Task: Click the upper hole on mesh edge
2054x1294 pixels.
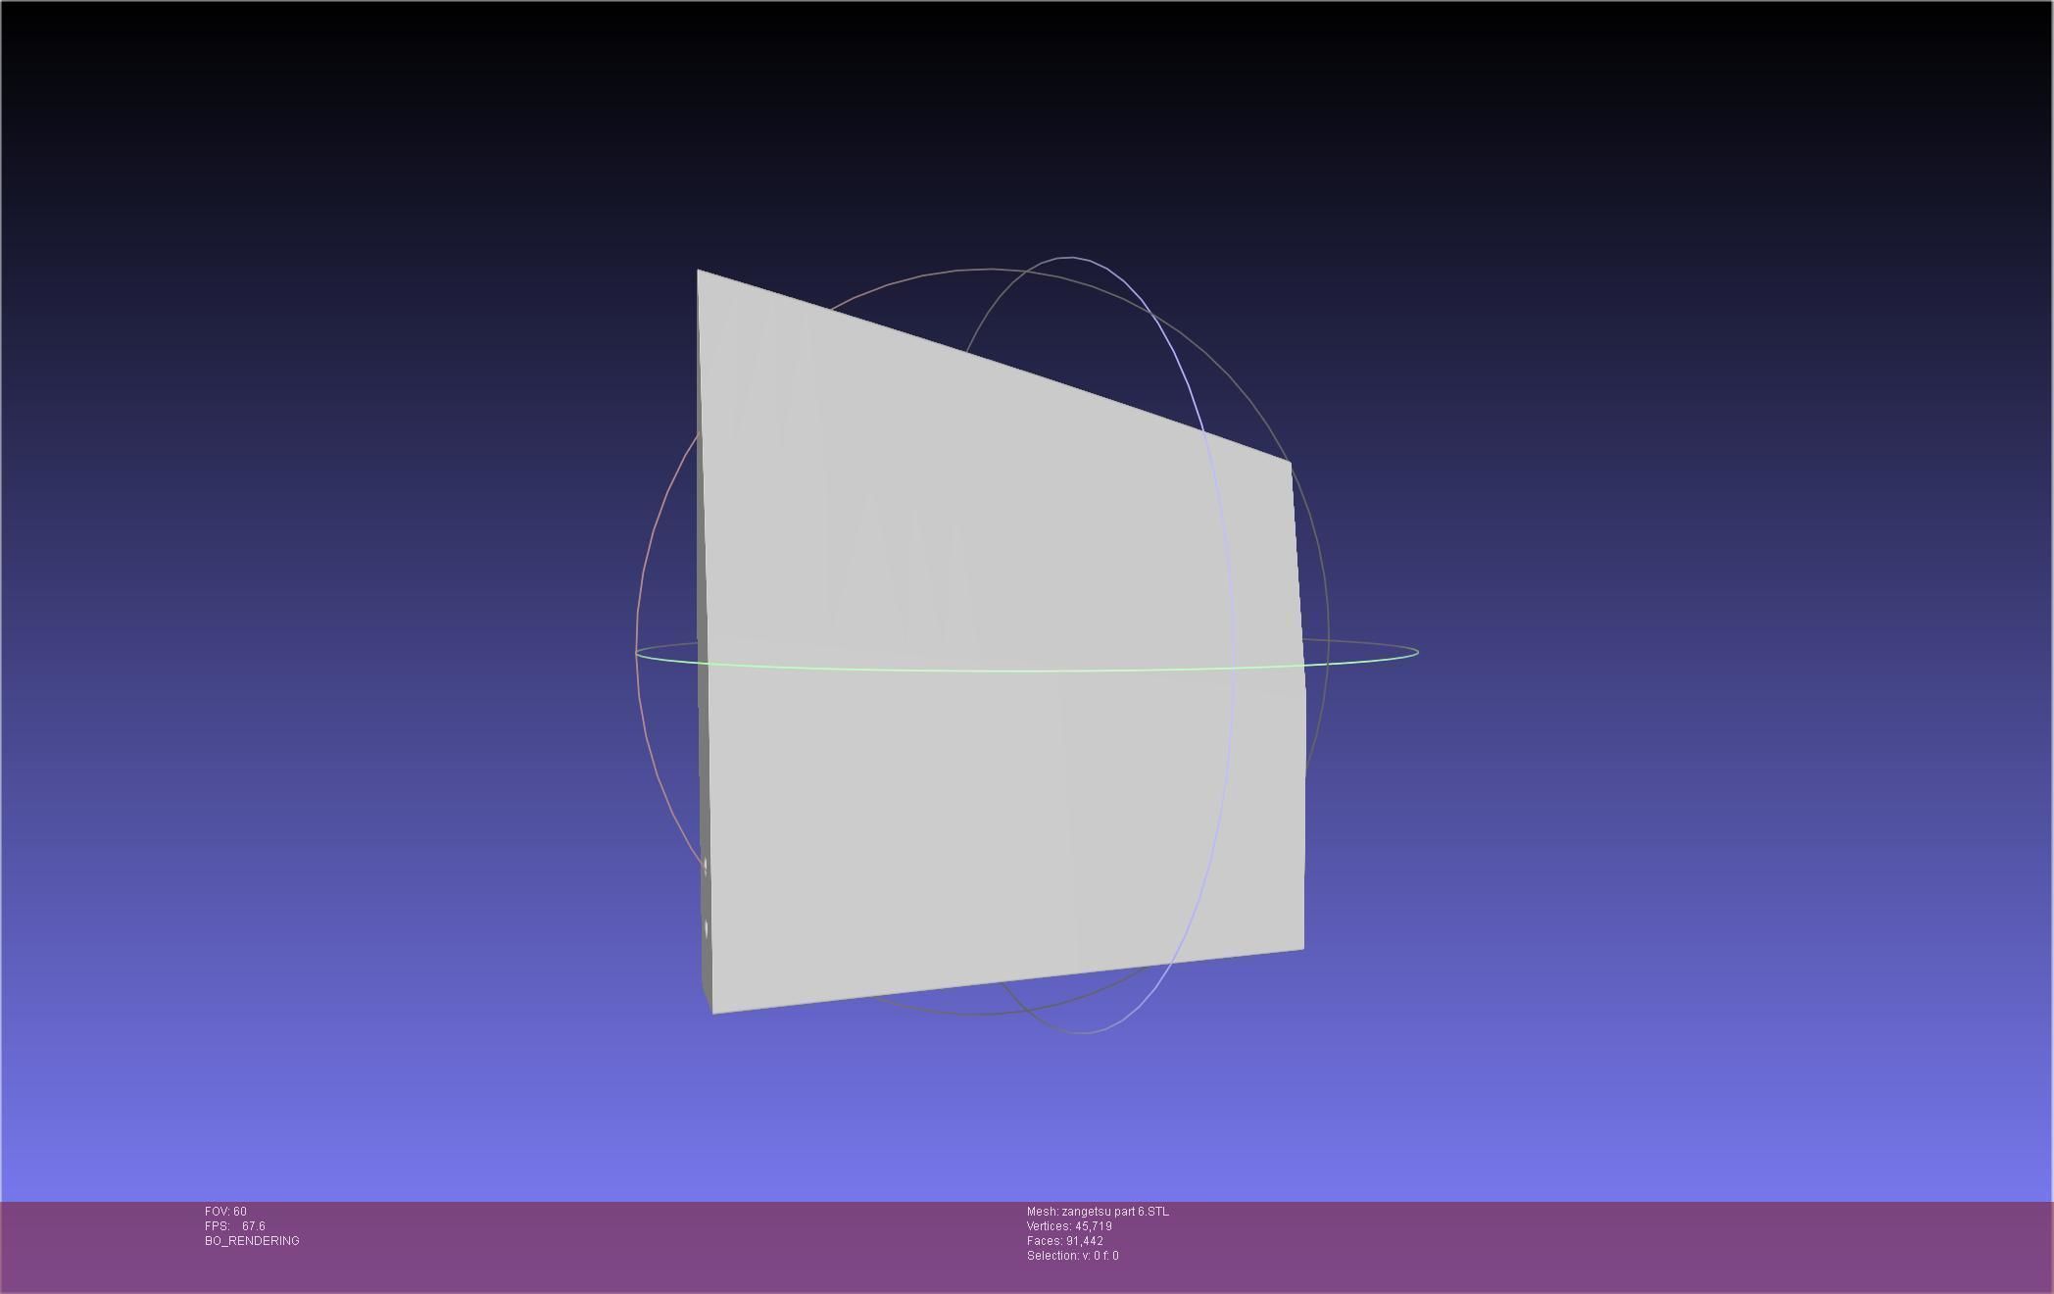Action: point(706,867)
